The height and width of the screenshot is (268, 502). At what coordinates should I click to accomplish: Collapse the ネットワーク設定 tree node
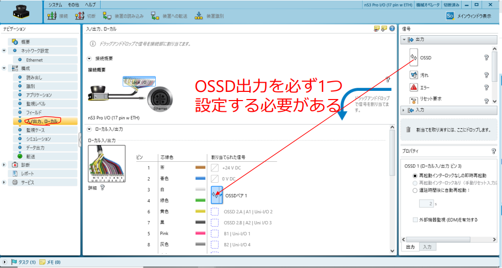pyautogui.click(x=4, y=51)
